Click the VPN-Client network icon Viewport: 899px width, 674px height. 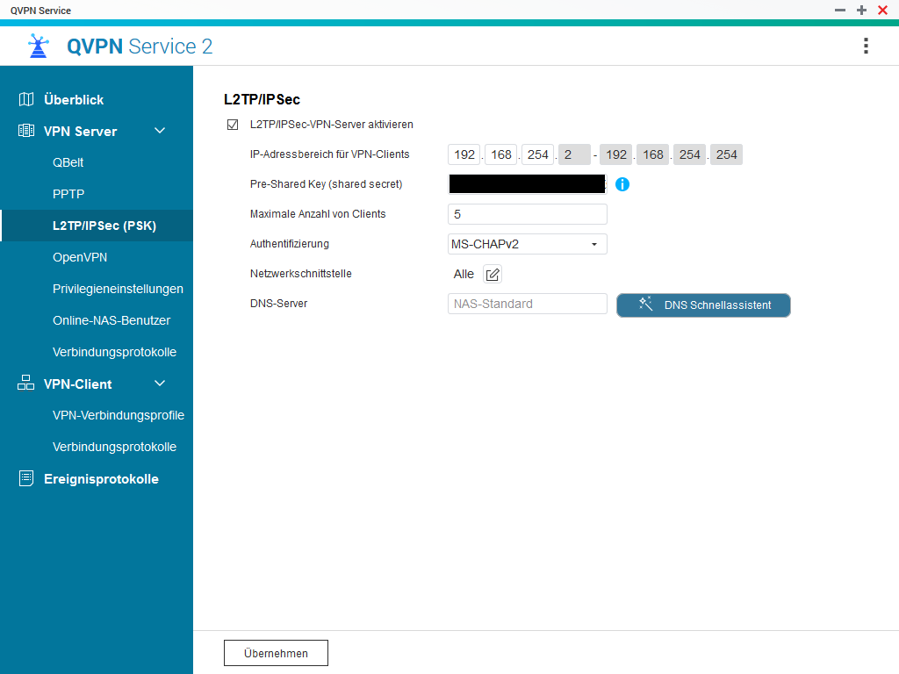26,384
